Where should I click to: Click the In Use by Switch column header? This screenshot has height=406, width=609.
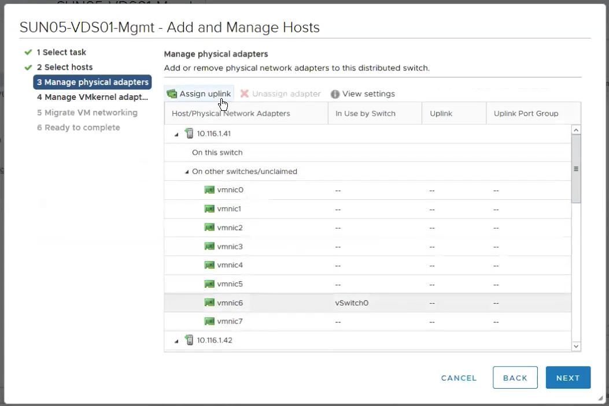pyautogui.click(x=375, y=114)
